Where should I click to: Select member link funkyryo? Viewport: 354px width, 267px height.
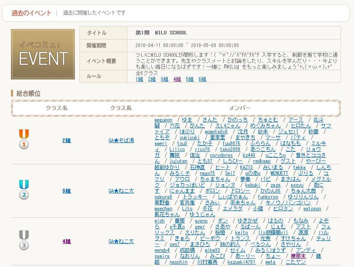point(268,197)
